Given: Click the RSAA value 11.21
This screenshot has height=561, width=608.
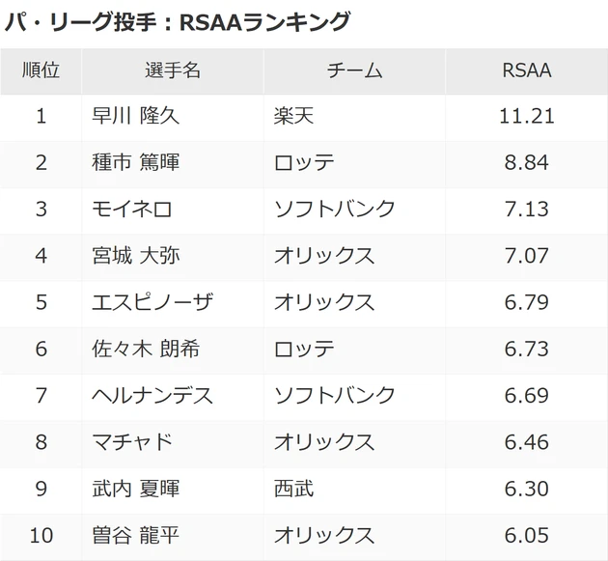Looking at the screenshot, I should coord(527,117).
